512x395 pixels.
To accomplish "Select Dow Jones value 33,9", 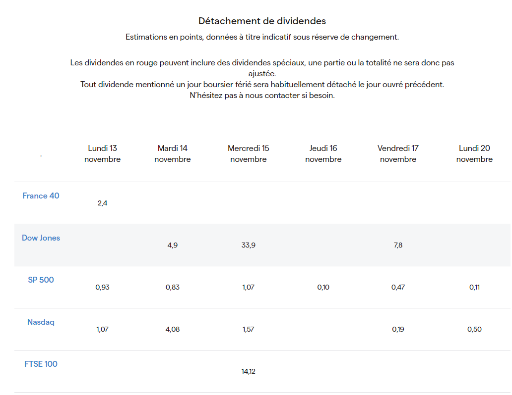I will click(249, 245).
